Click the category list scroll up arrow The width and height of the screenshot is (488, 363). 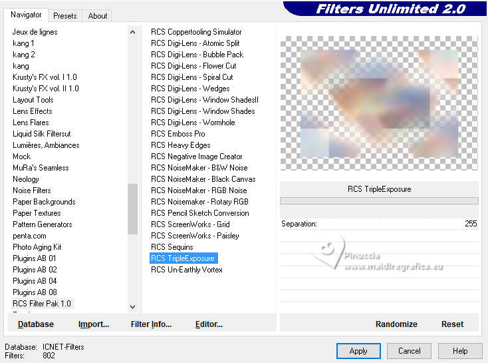tap(132, 32)
